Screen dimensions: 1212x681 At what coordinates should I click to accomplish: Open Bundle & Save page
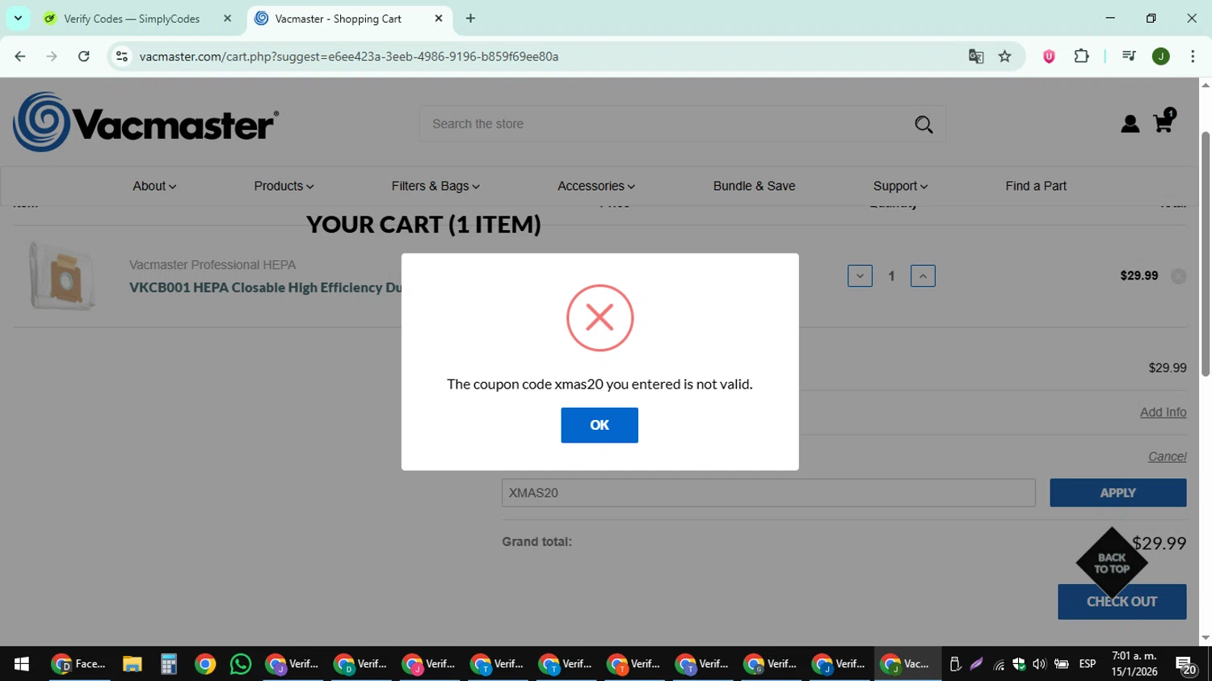click(x=754, y=186)
